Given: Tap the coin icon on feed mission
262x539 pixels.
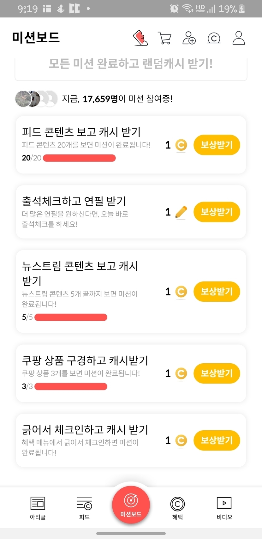Looking at the screenshot, I should click(181, 145).
